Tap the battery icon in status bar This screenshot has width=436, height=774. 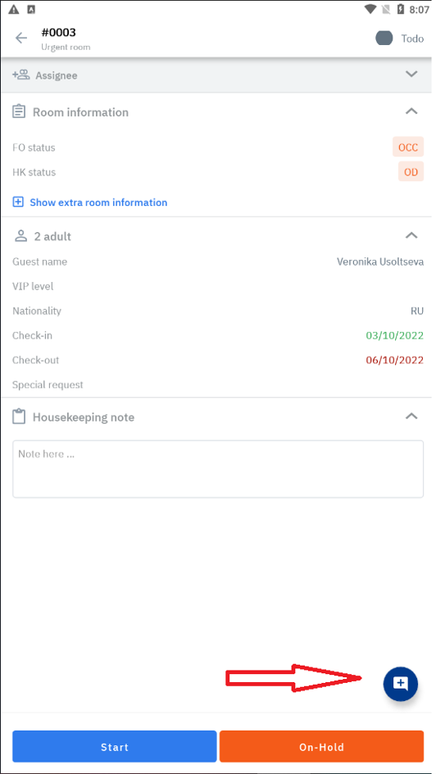pyautogui.click(x=401, y=9)
